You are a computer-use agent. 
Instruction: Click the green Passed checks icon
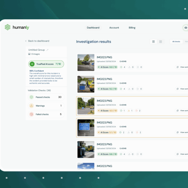pos(31,97)
